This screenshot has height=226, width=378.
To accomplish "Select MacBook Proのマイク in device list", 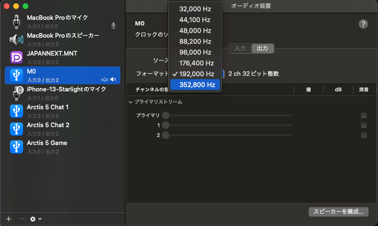I will [x=58, y=17].
